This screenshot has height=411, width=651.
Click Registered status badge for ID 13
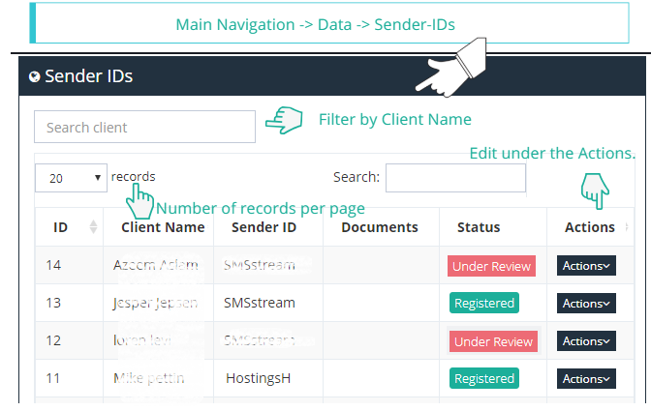(484, 303)
